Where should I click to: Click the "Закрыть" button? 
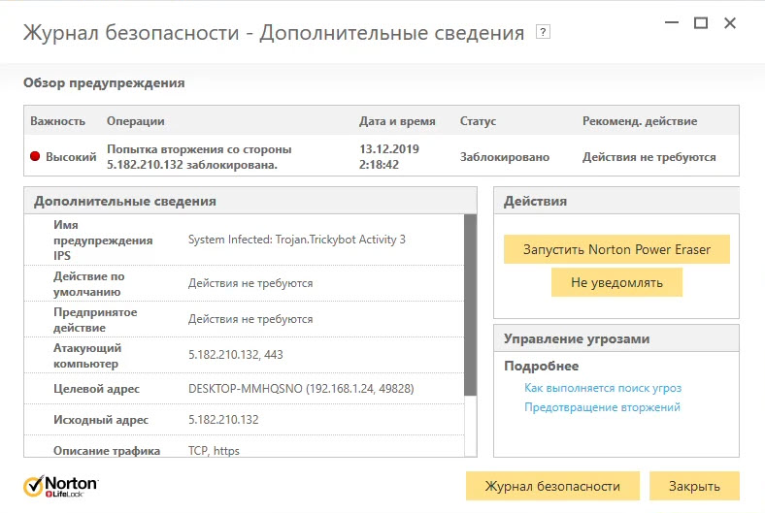[694, 486]
